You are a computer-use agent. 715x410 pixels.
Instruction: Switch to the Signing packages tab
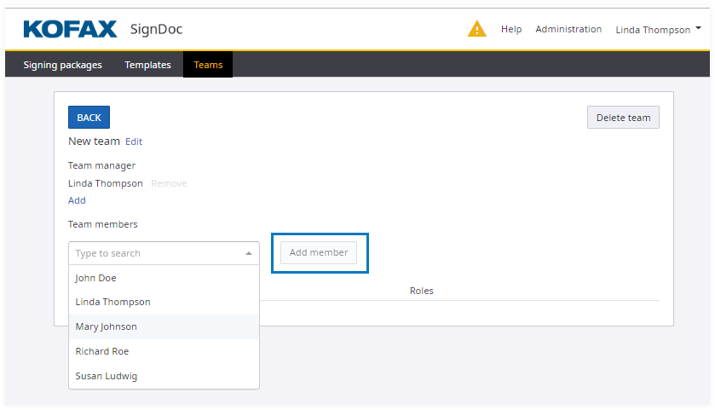tap(62, 65)
